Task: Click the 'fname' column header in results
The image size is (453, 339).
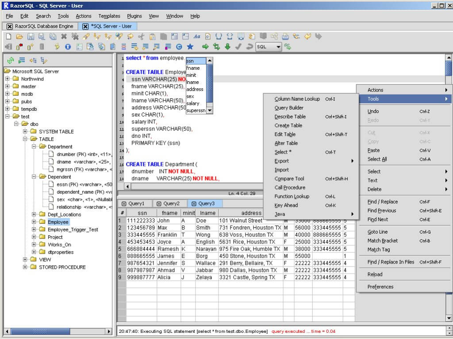Action: coord(169,213)
